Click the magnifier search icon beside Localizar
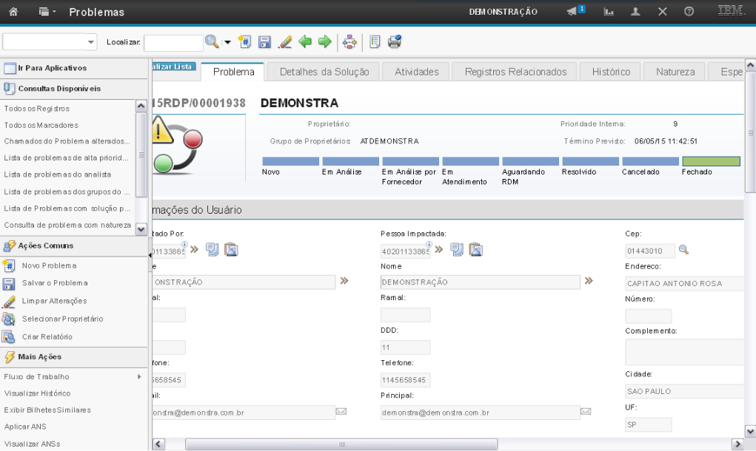756x451 pixels. pyautogui.click(x=212, y=42)
